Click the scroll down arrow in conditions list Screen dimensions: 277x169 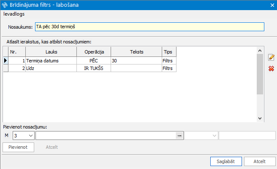coord(260,118)
